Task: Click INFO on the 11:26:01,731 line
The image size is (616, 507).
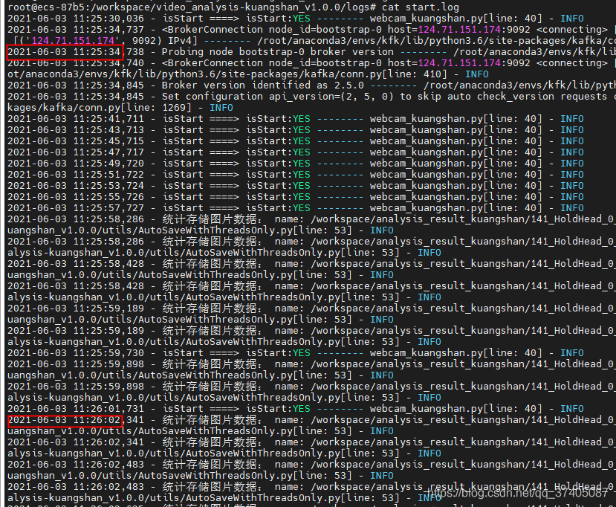Action: click(x=571, y=409)
